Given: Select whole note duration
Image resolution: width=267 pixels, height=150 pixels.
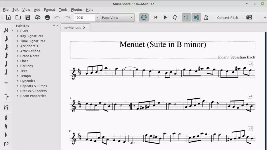Looking at the screenshot, I should pos(6,82).
